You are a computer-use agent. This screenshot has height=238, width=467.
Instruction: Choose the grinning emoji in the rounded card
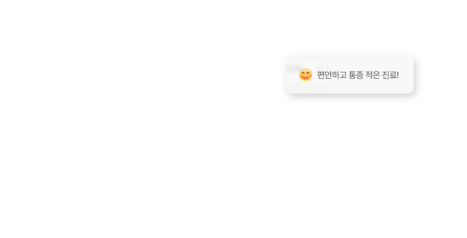[x=306, y=75]
